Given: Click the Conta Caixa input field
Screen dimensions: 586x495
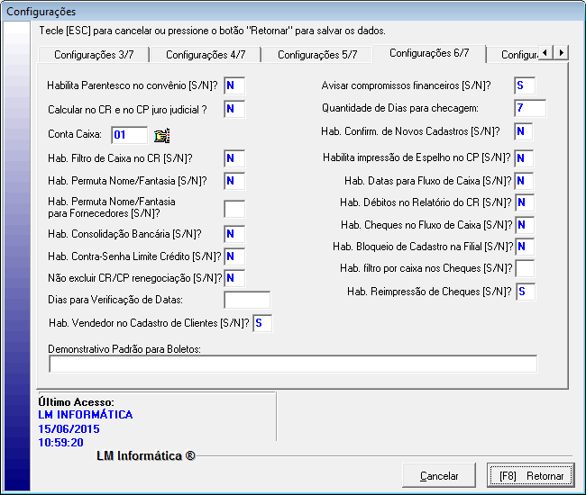Looking at the screenshot, I should click(x=129, y=136).
